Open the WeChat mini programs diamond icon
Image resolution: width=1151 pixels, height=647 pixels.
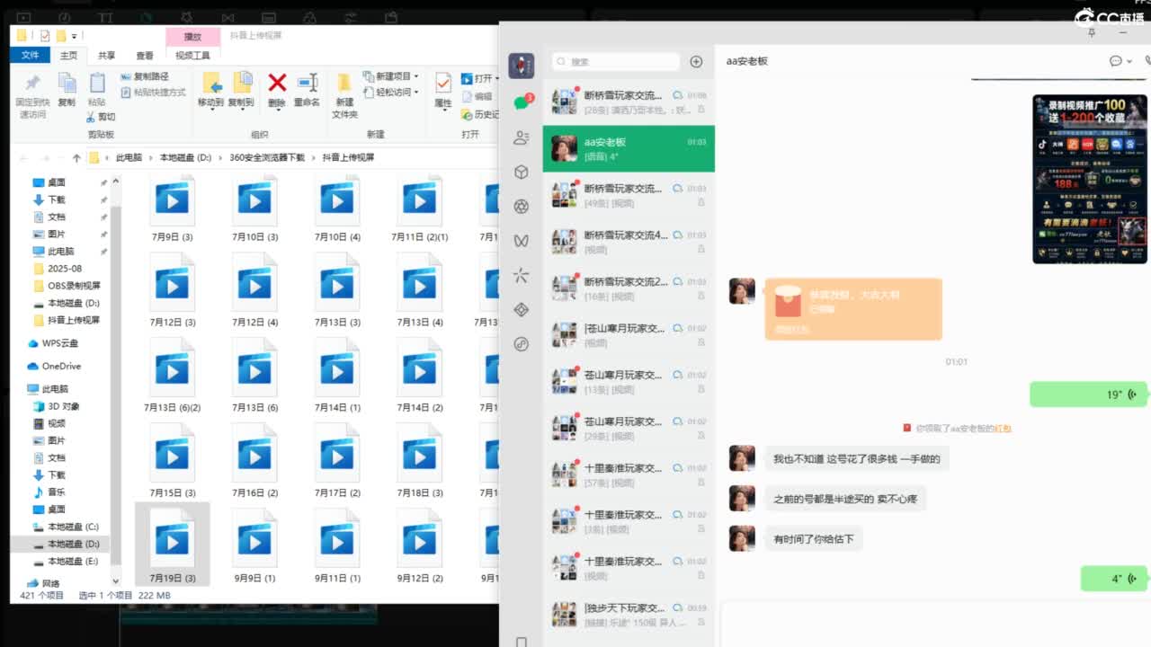click(522, 310)
